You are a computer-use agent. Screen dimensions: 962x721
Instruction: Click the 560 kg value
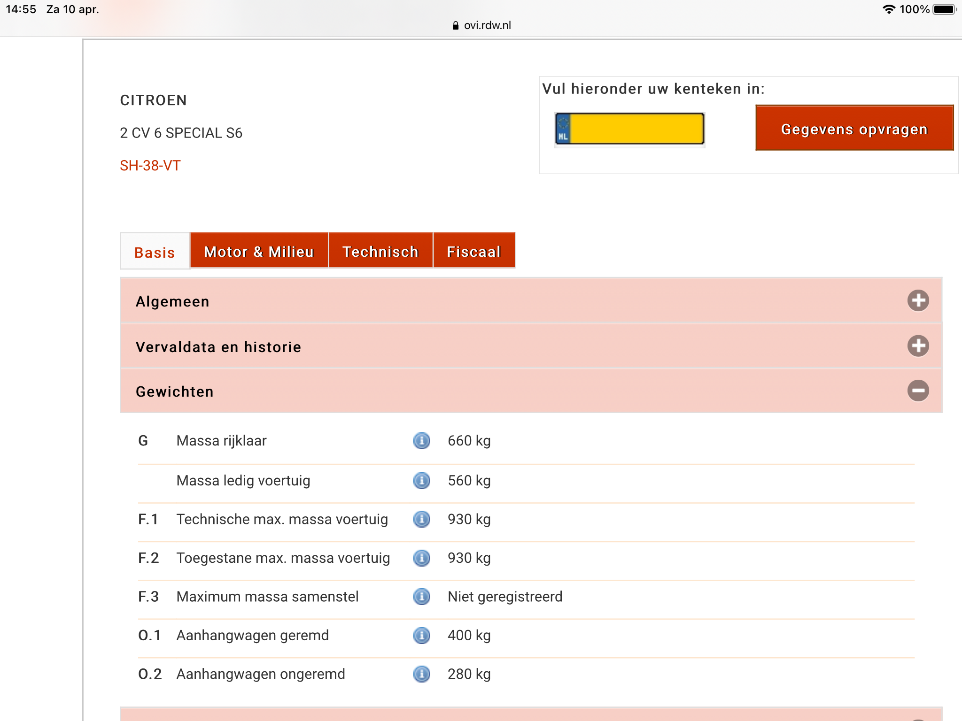469,481
